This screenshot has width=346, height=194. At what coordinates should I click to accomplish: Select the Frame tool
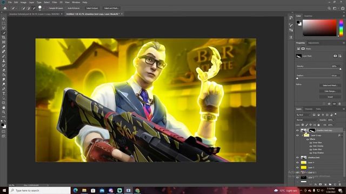4,42
